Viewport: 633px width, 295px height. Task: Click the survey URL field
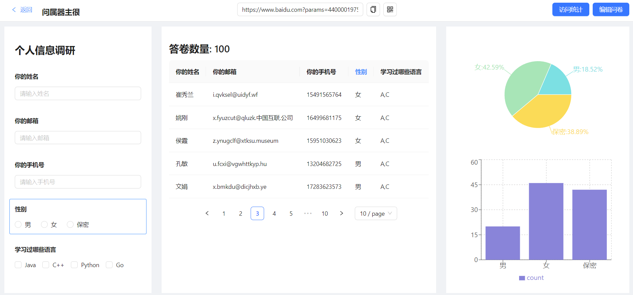(300, 9)
